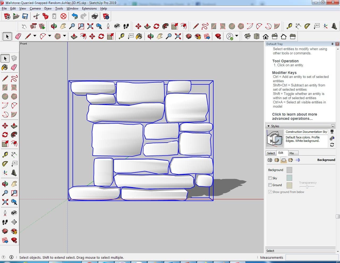340x263 pixels.
Task: Click the Print icon in toolbar
Action: point(95,16)
